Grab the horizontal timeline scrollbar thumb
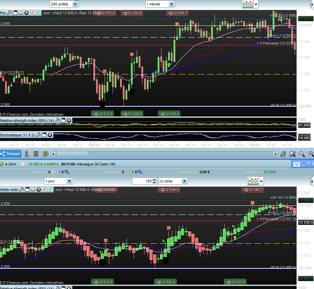 (72, 154)
